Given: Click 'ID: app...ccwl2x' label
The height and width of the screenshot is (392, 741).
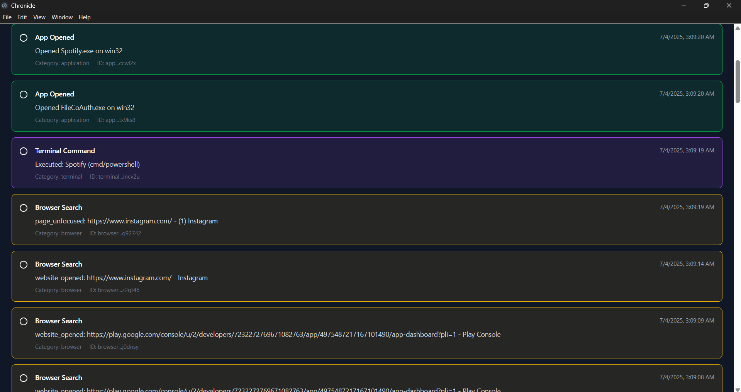Looking at the screenshot, I should 116,63.
